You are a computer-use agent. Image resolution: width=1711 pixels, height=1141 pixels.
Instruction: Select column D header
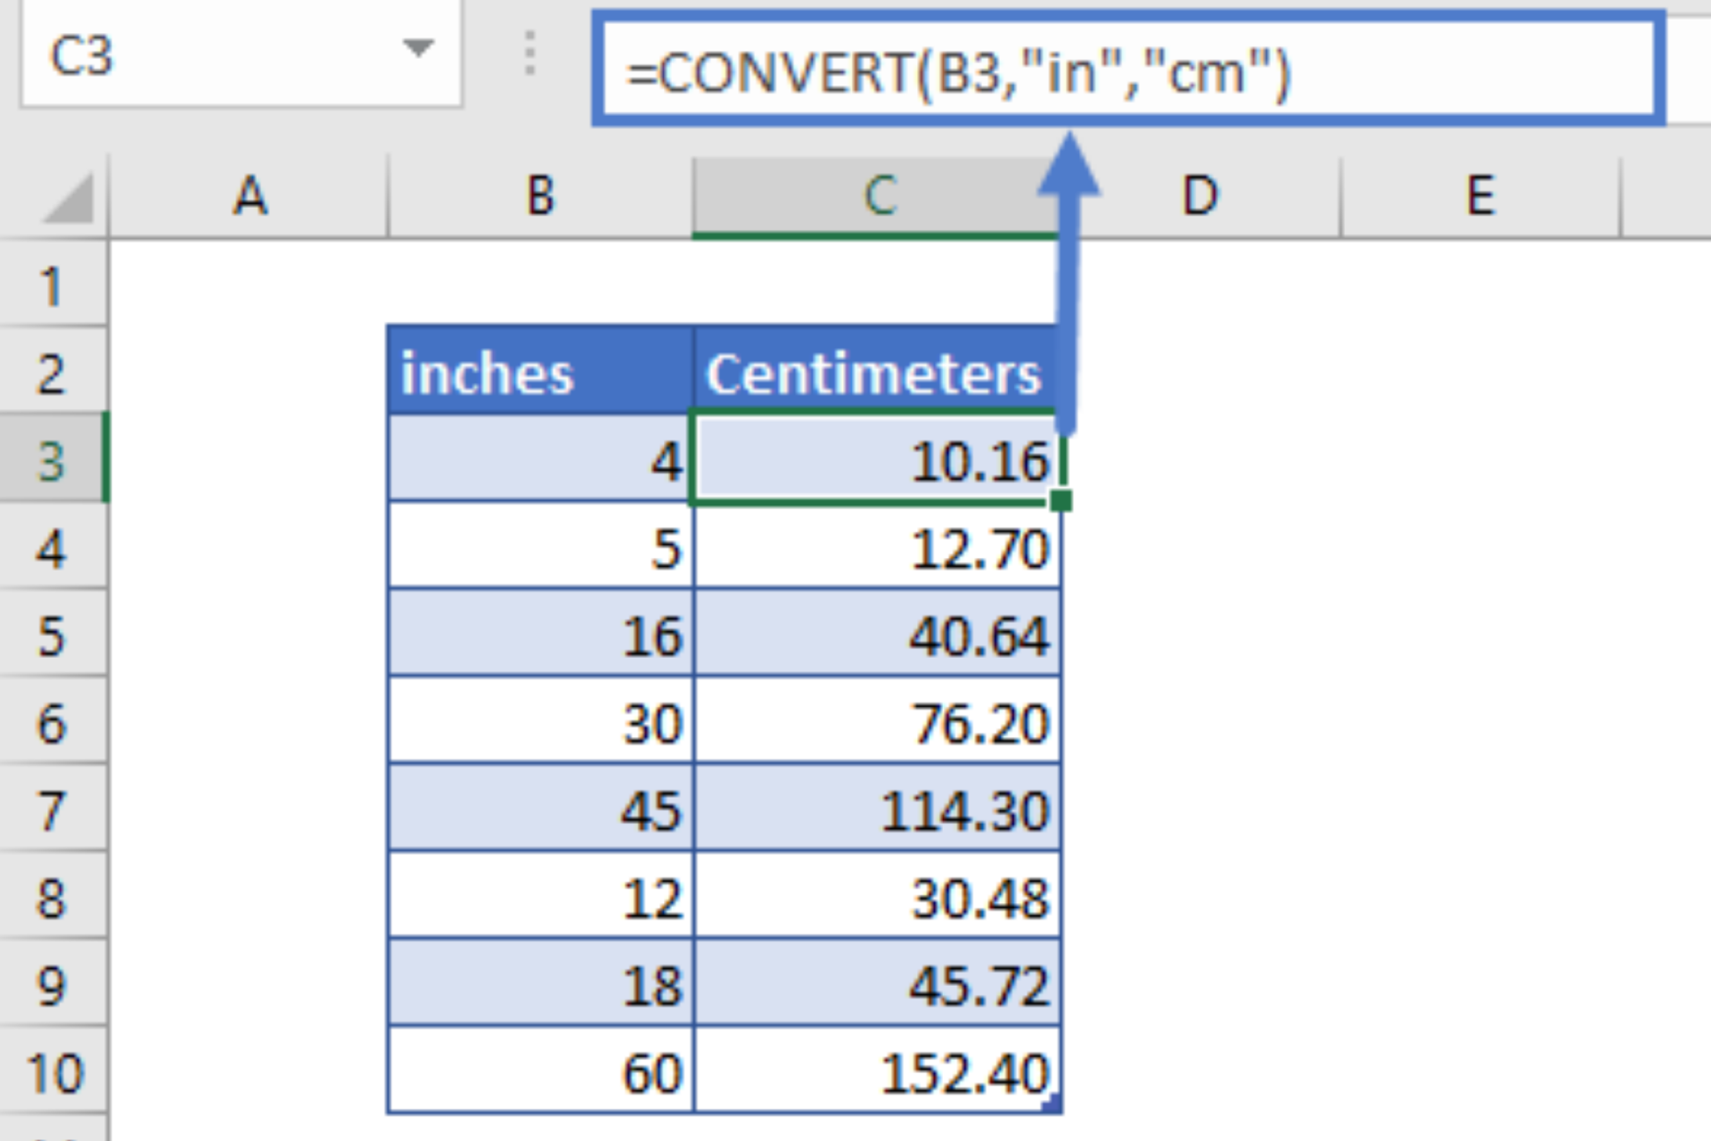coord(1199,196)
